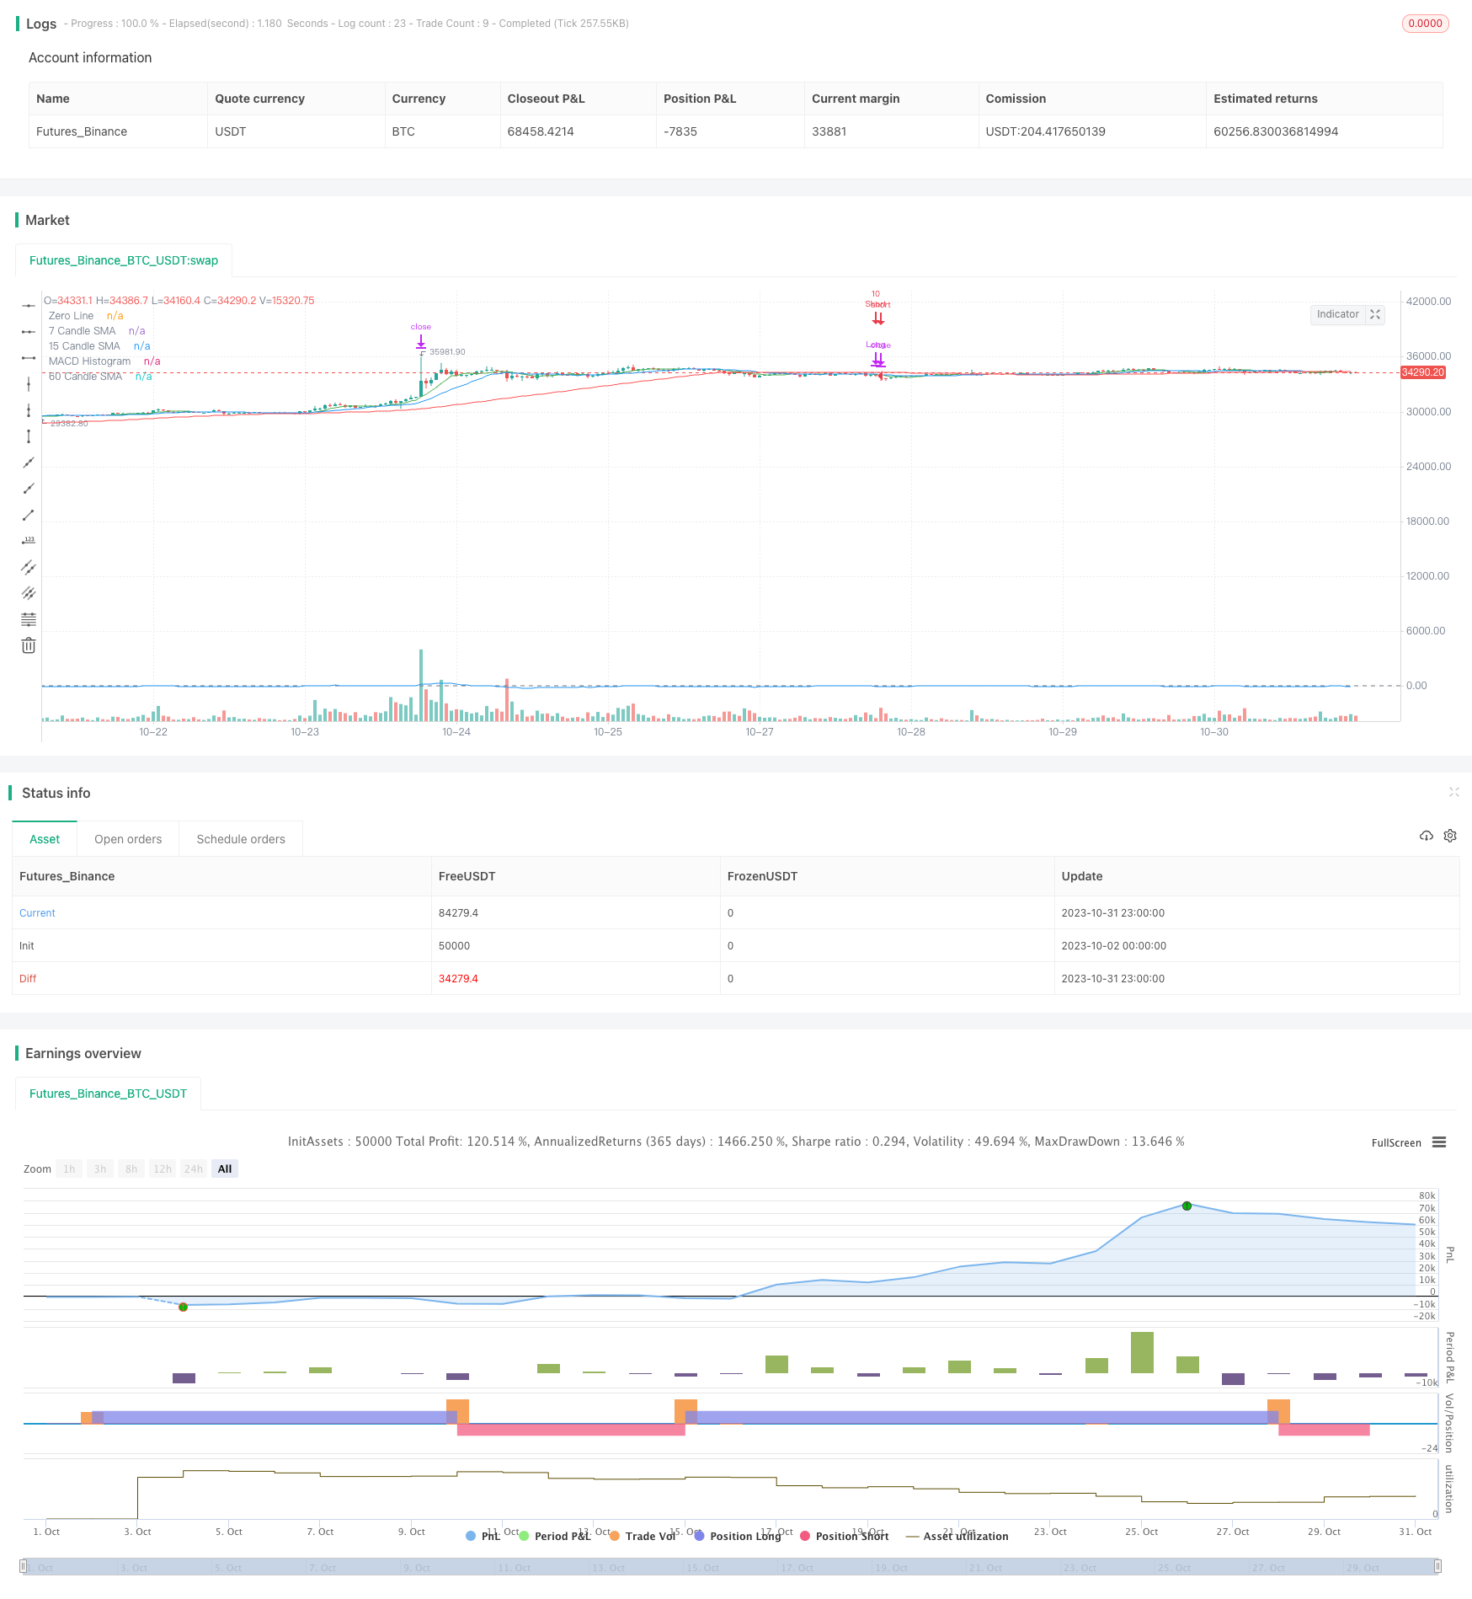Toggle the Asset utilization legend series

click(x=957, y=1536)
